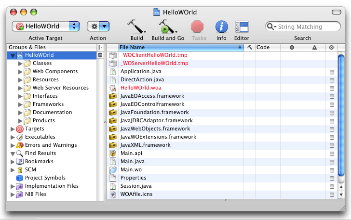Click the Action gear button
Screen dimensions: 351x220
click(94, 26)
